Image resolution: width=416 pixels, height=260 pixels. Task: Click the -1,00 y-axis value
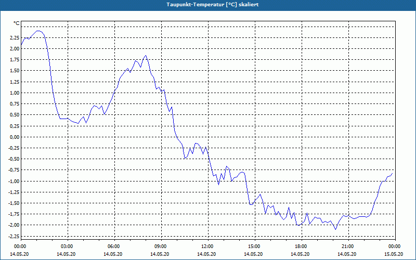pos(14,181)
